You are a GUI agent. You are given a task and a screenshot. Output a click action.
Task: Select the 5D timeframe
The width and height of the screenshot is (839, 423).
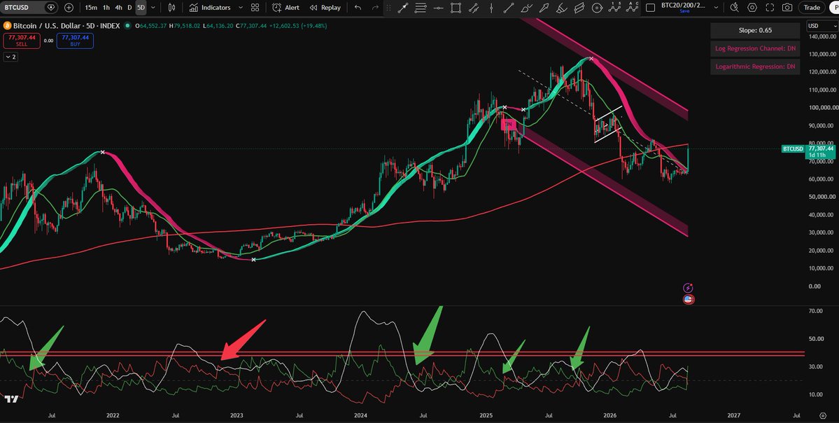[x=141, y=8]
